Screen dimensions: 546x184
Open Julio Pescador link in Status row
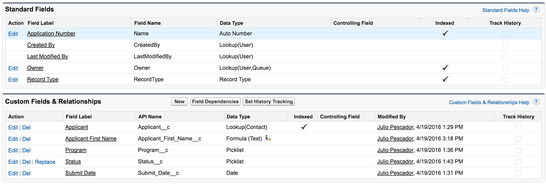pyautogui.click(x=395, y=162)
